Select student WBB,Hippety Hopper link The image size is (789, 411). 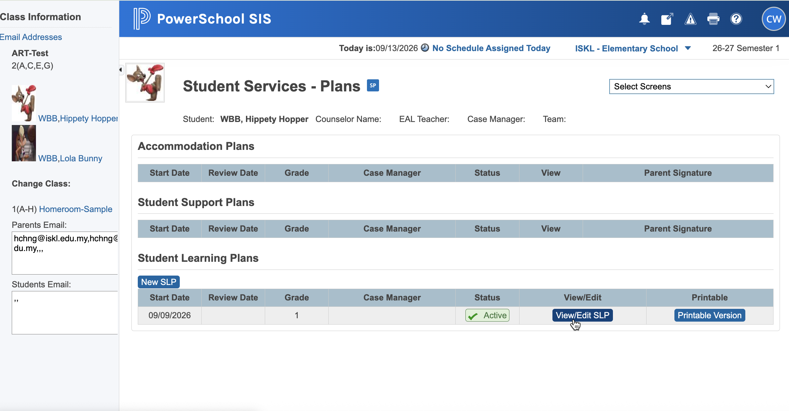click(x=78, y=118)
